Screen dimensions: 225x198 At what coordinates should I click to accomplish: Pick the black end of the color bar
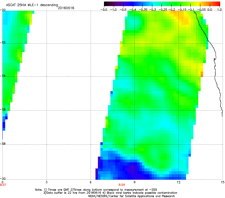click(106, 4)
